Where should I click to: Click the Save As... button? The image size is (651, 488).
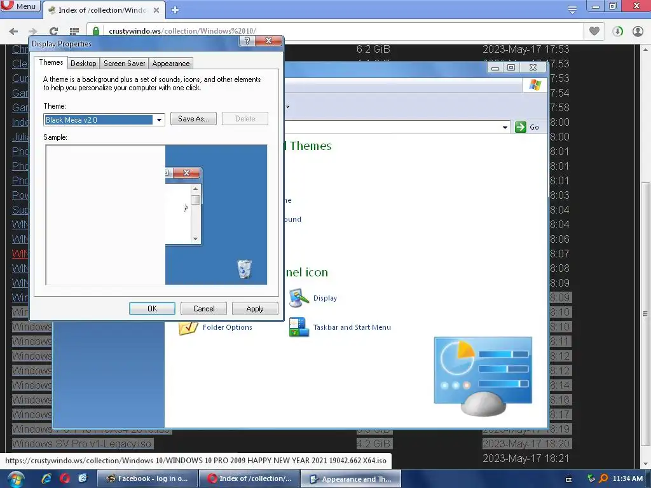coord(193,119)
